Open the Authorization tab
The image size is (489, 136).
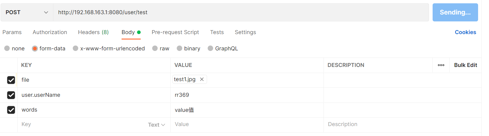[50, 32]
